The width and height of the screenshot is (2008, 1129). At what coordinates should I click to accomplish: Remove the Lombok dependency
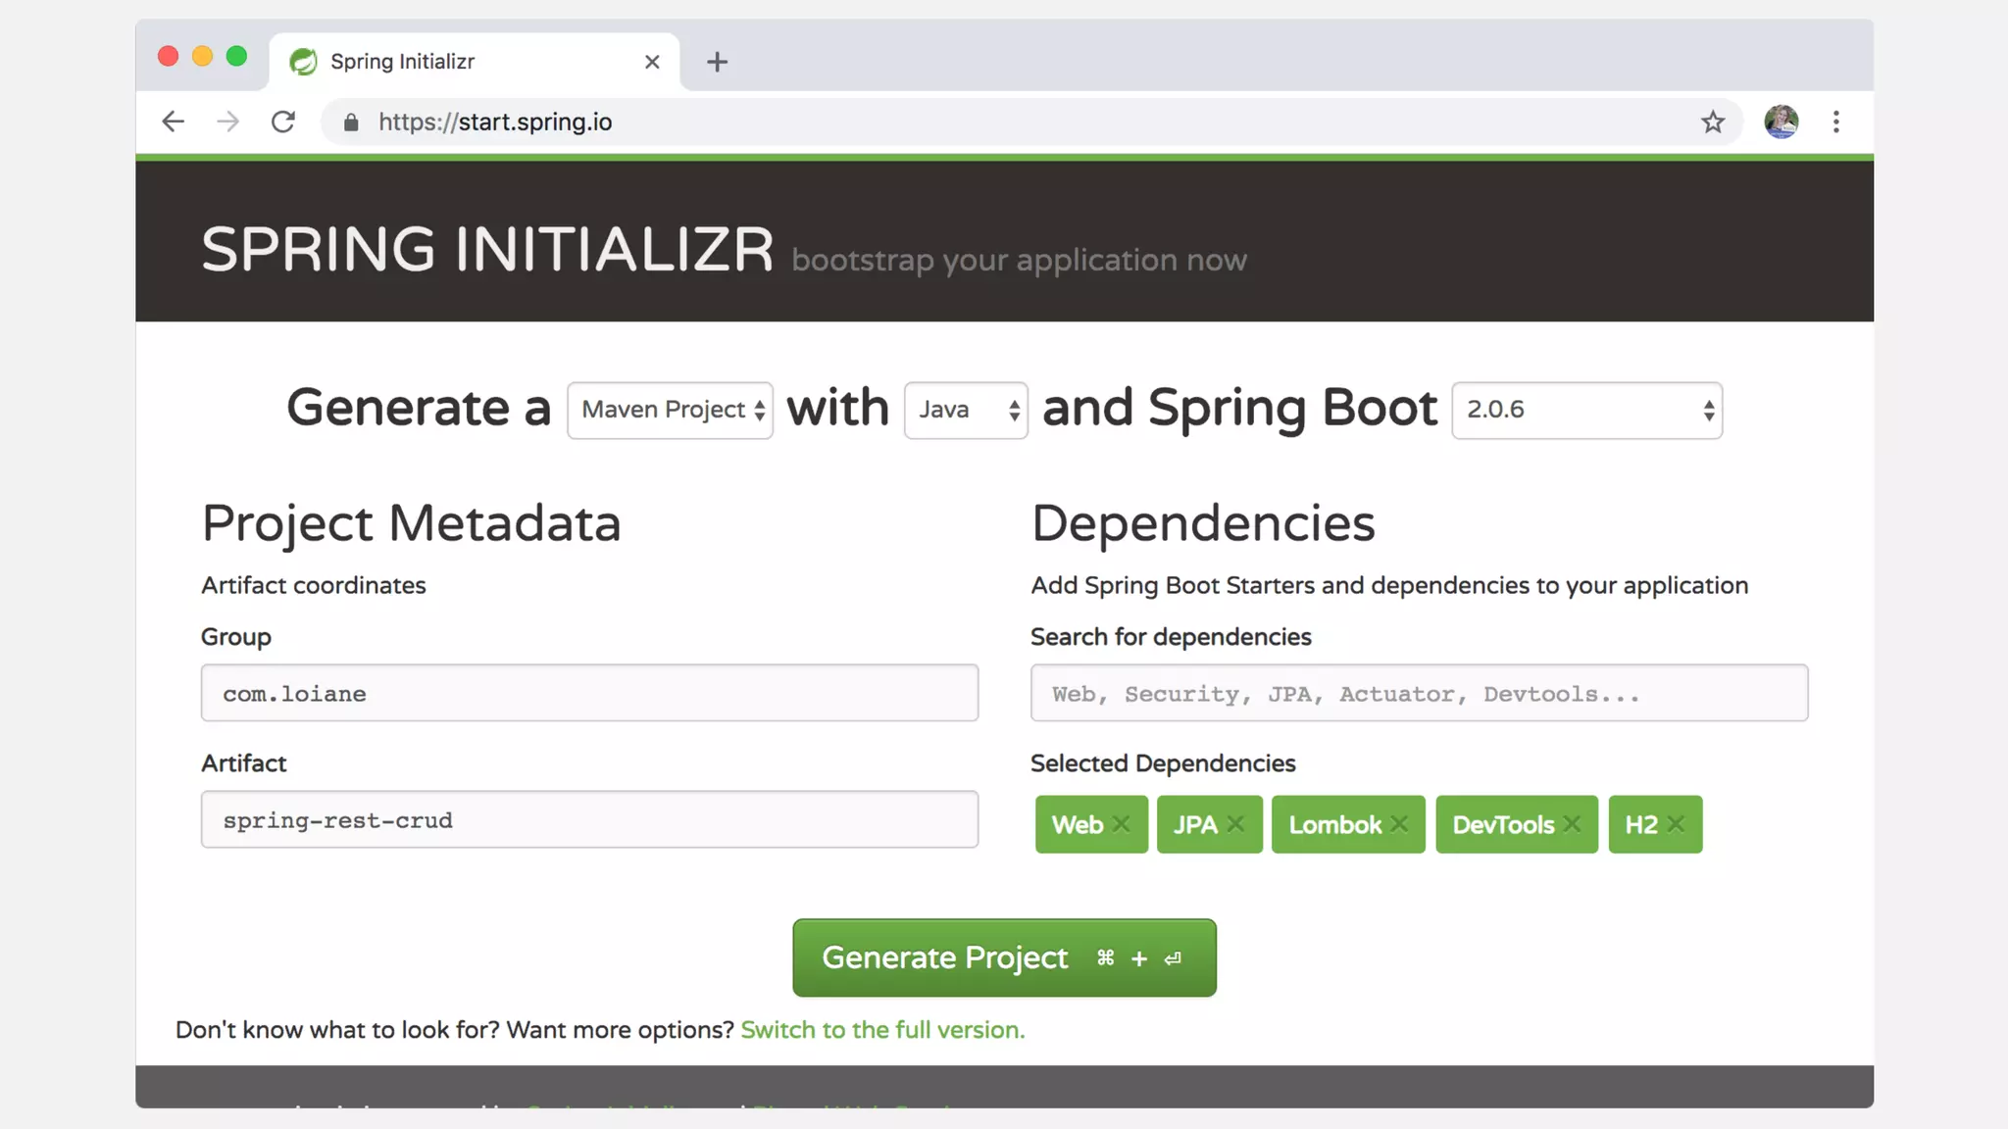click(1399, 824)
